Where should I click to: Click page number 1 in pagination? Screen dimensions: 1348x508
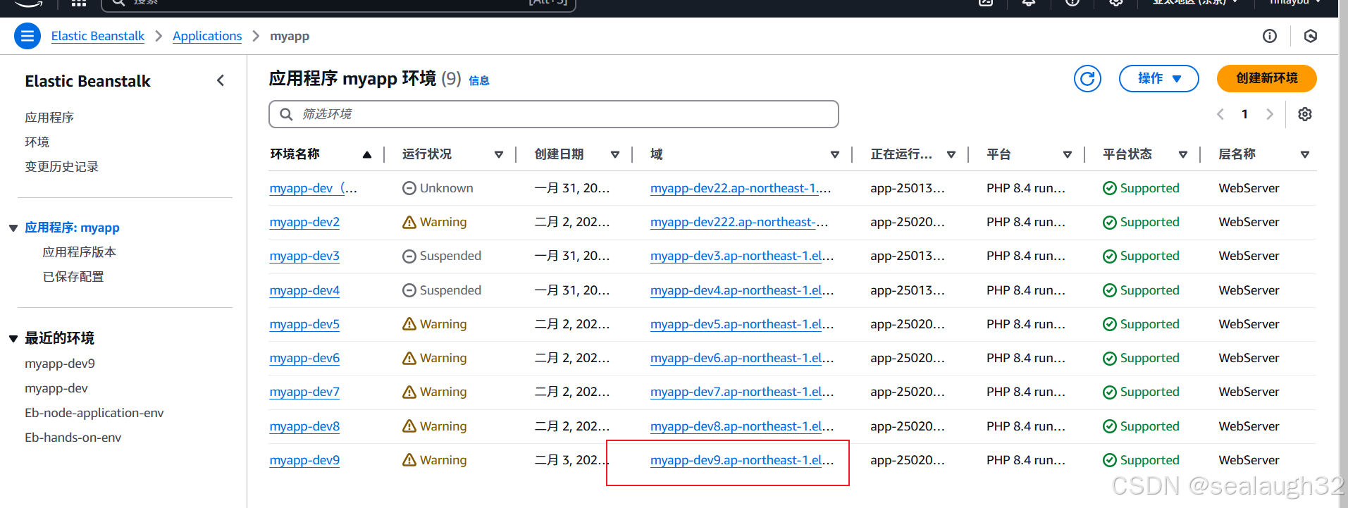pyautogui.click(x=1245, y=114)
